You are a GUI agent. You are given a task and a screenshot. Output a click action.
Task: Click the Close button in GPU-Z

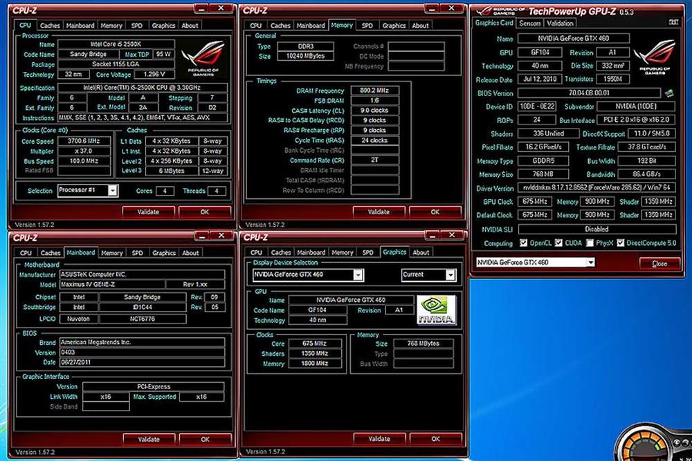659,263
